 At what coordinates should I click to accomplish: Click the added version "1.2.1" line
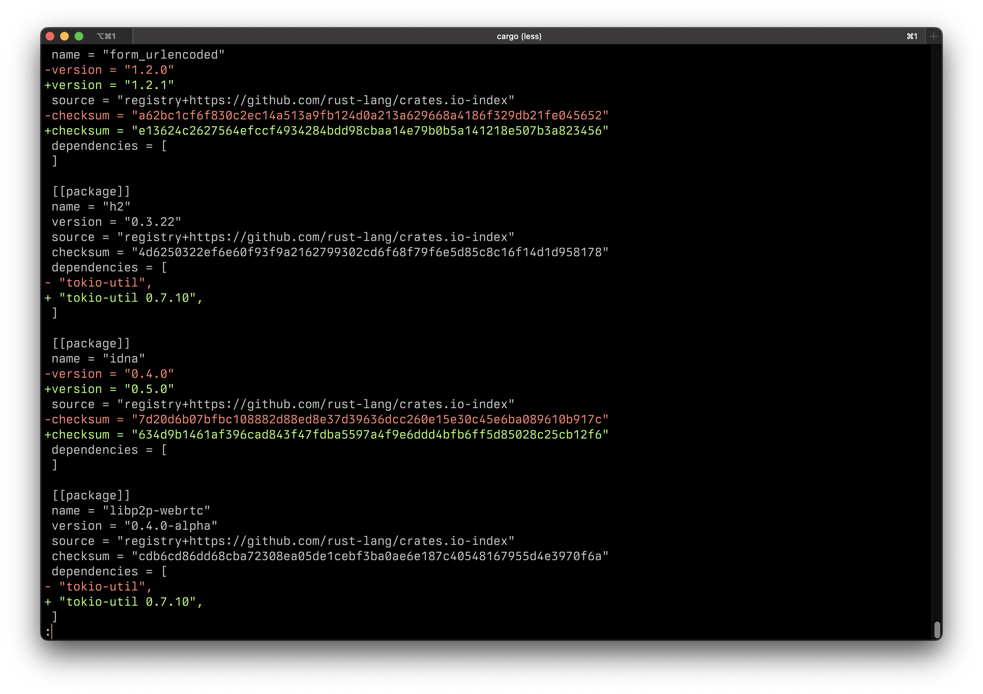coord(109,85)
